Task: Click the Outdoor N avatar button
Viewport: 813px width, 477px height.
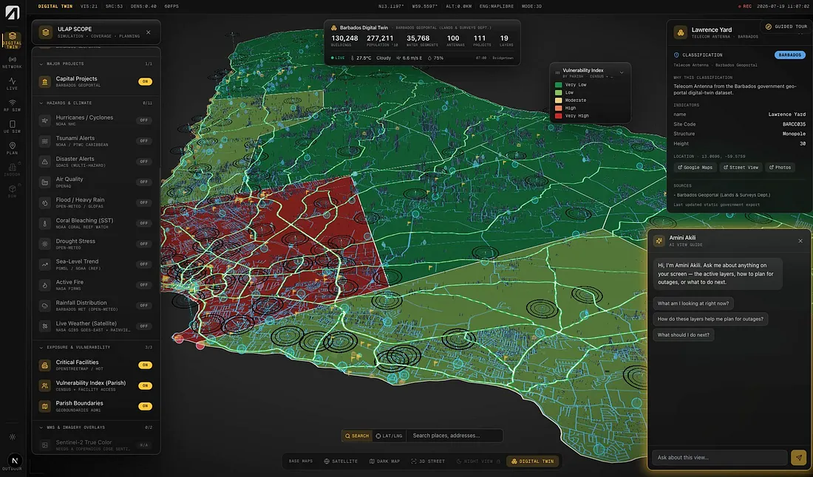Action: coord(15,460)
